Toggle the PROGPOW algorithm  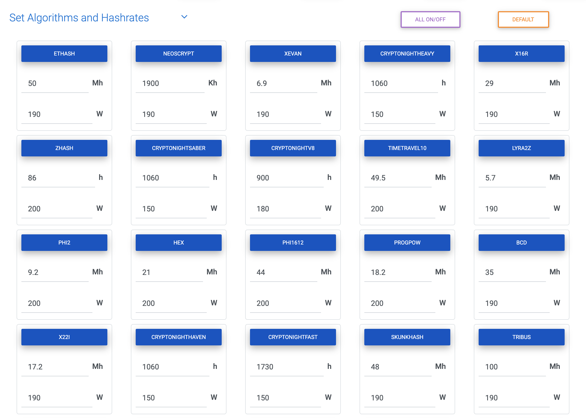click(x=407, y=243)
